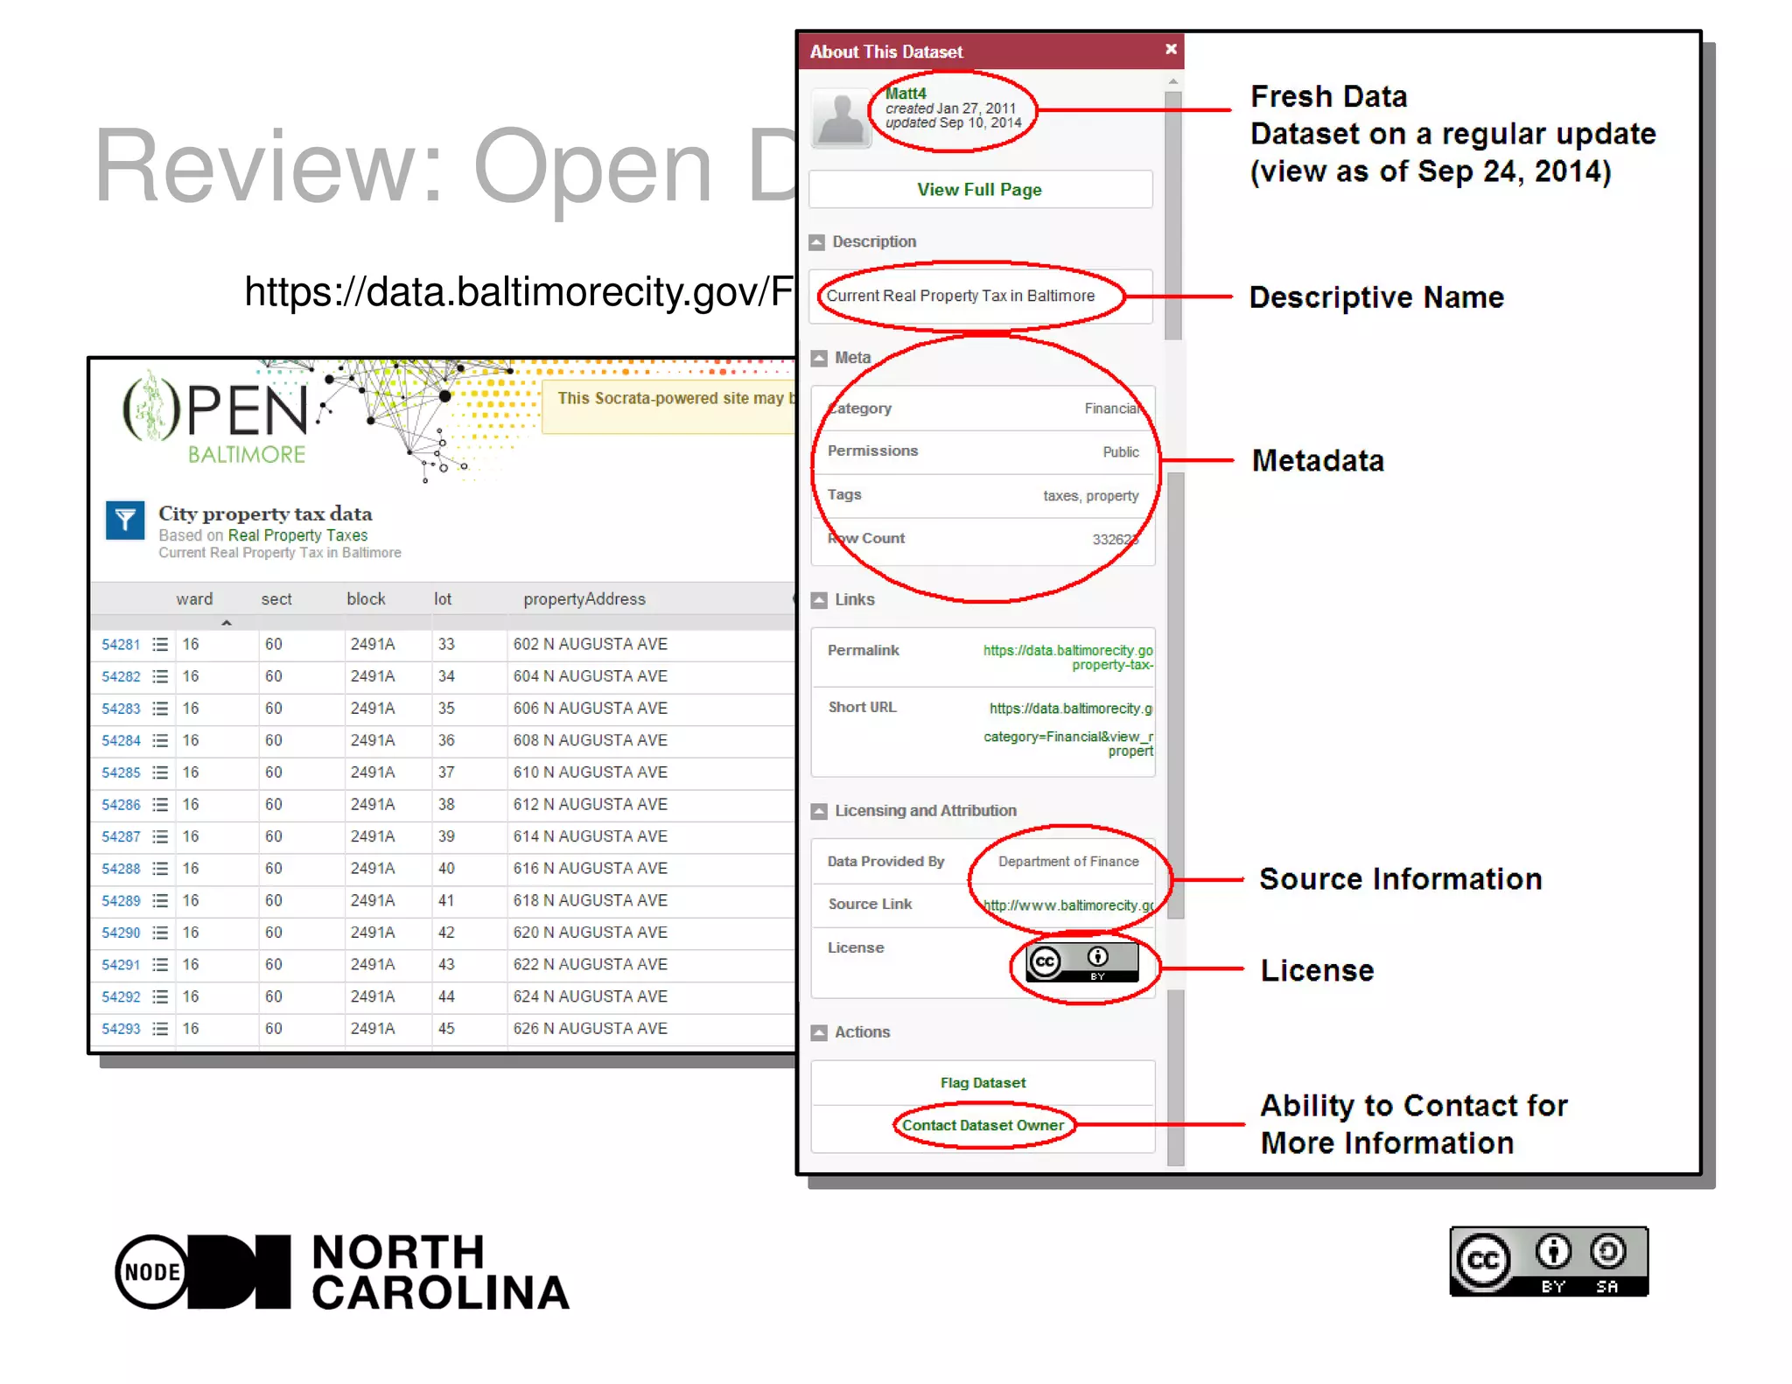This screenshot has width=1792, height=1384.
Task: Click the taxes, property tags value
Action: tap(1090, 496)
